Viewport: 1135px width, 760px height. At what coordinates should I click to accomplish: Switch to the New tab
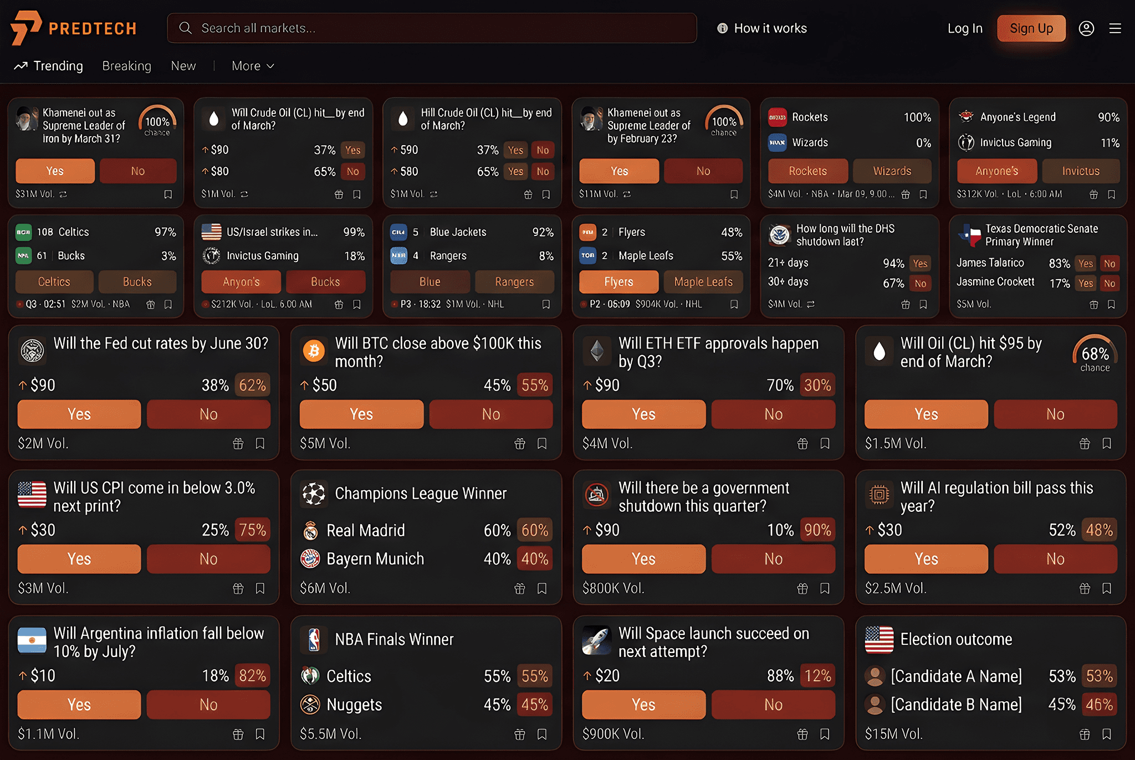(183, 66)
